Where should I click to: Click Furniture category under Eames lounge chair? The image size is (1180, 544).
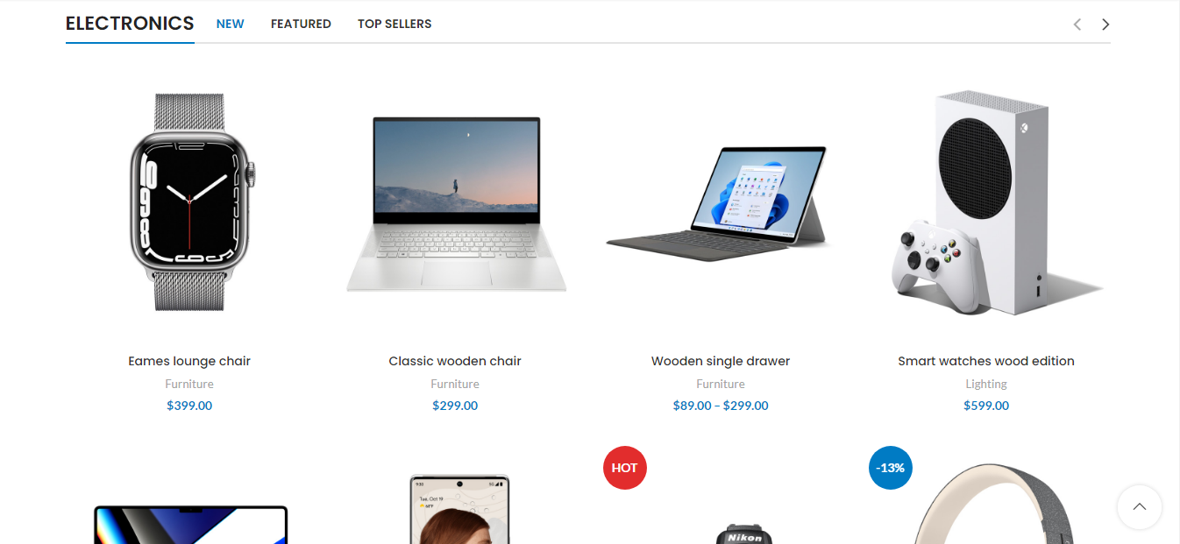(x=189, y=384)
